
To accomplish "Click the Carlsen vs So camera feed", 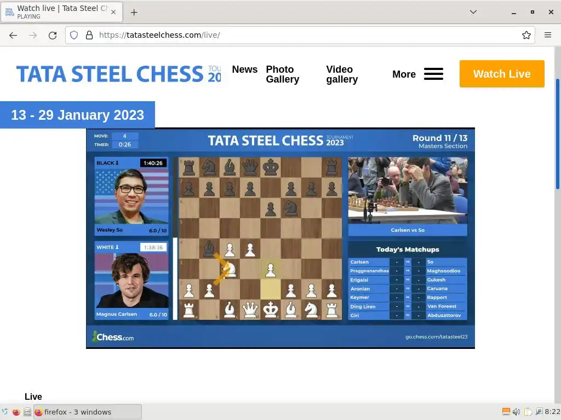I will [x=408, y=190].
